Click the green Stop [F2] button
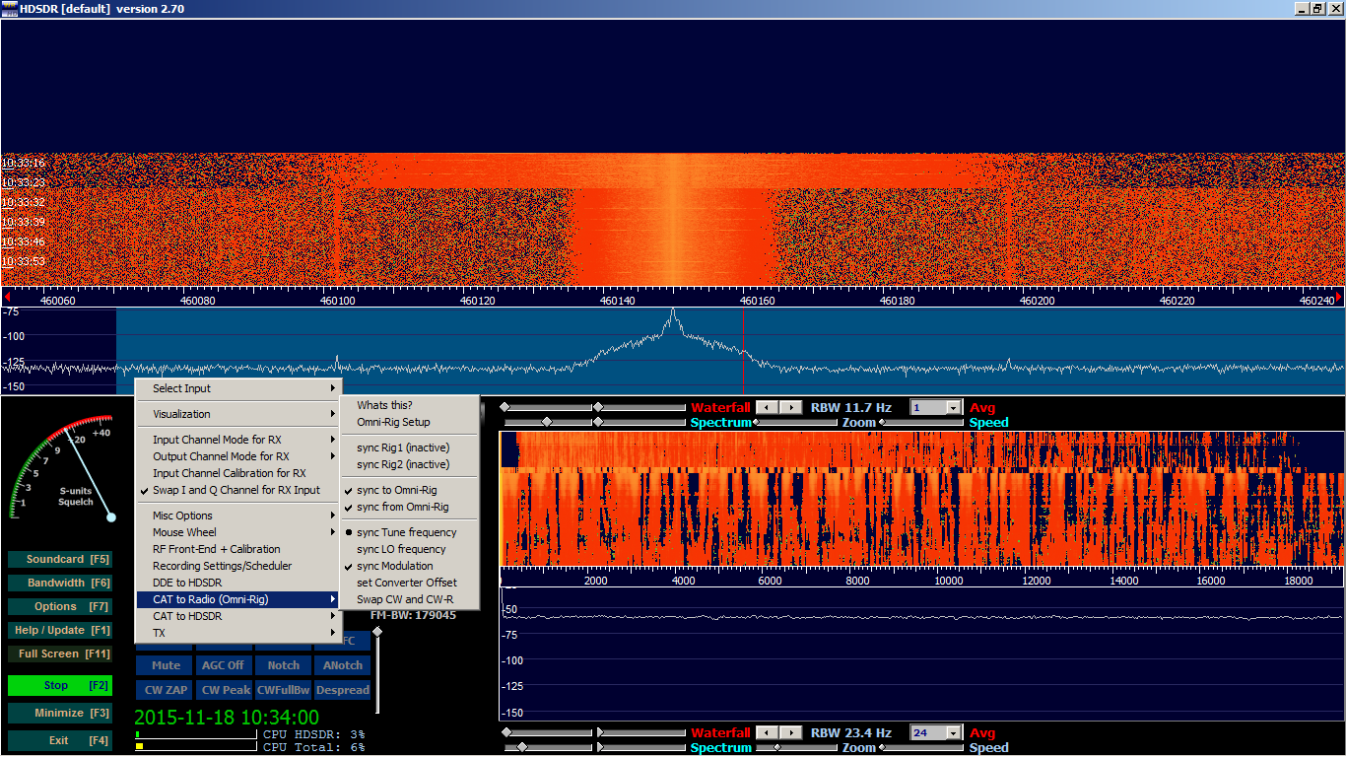Viewport: 1346px width, 757px height. pyautogui.click(x=60, y=685)
